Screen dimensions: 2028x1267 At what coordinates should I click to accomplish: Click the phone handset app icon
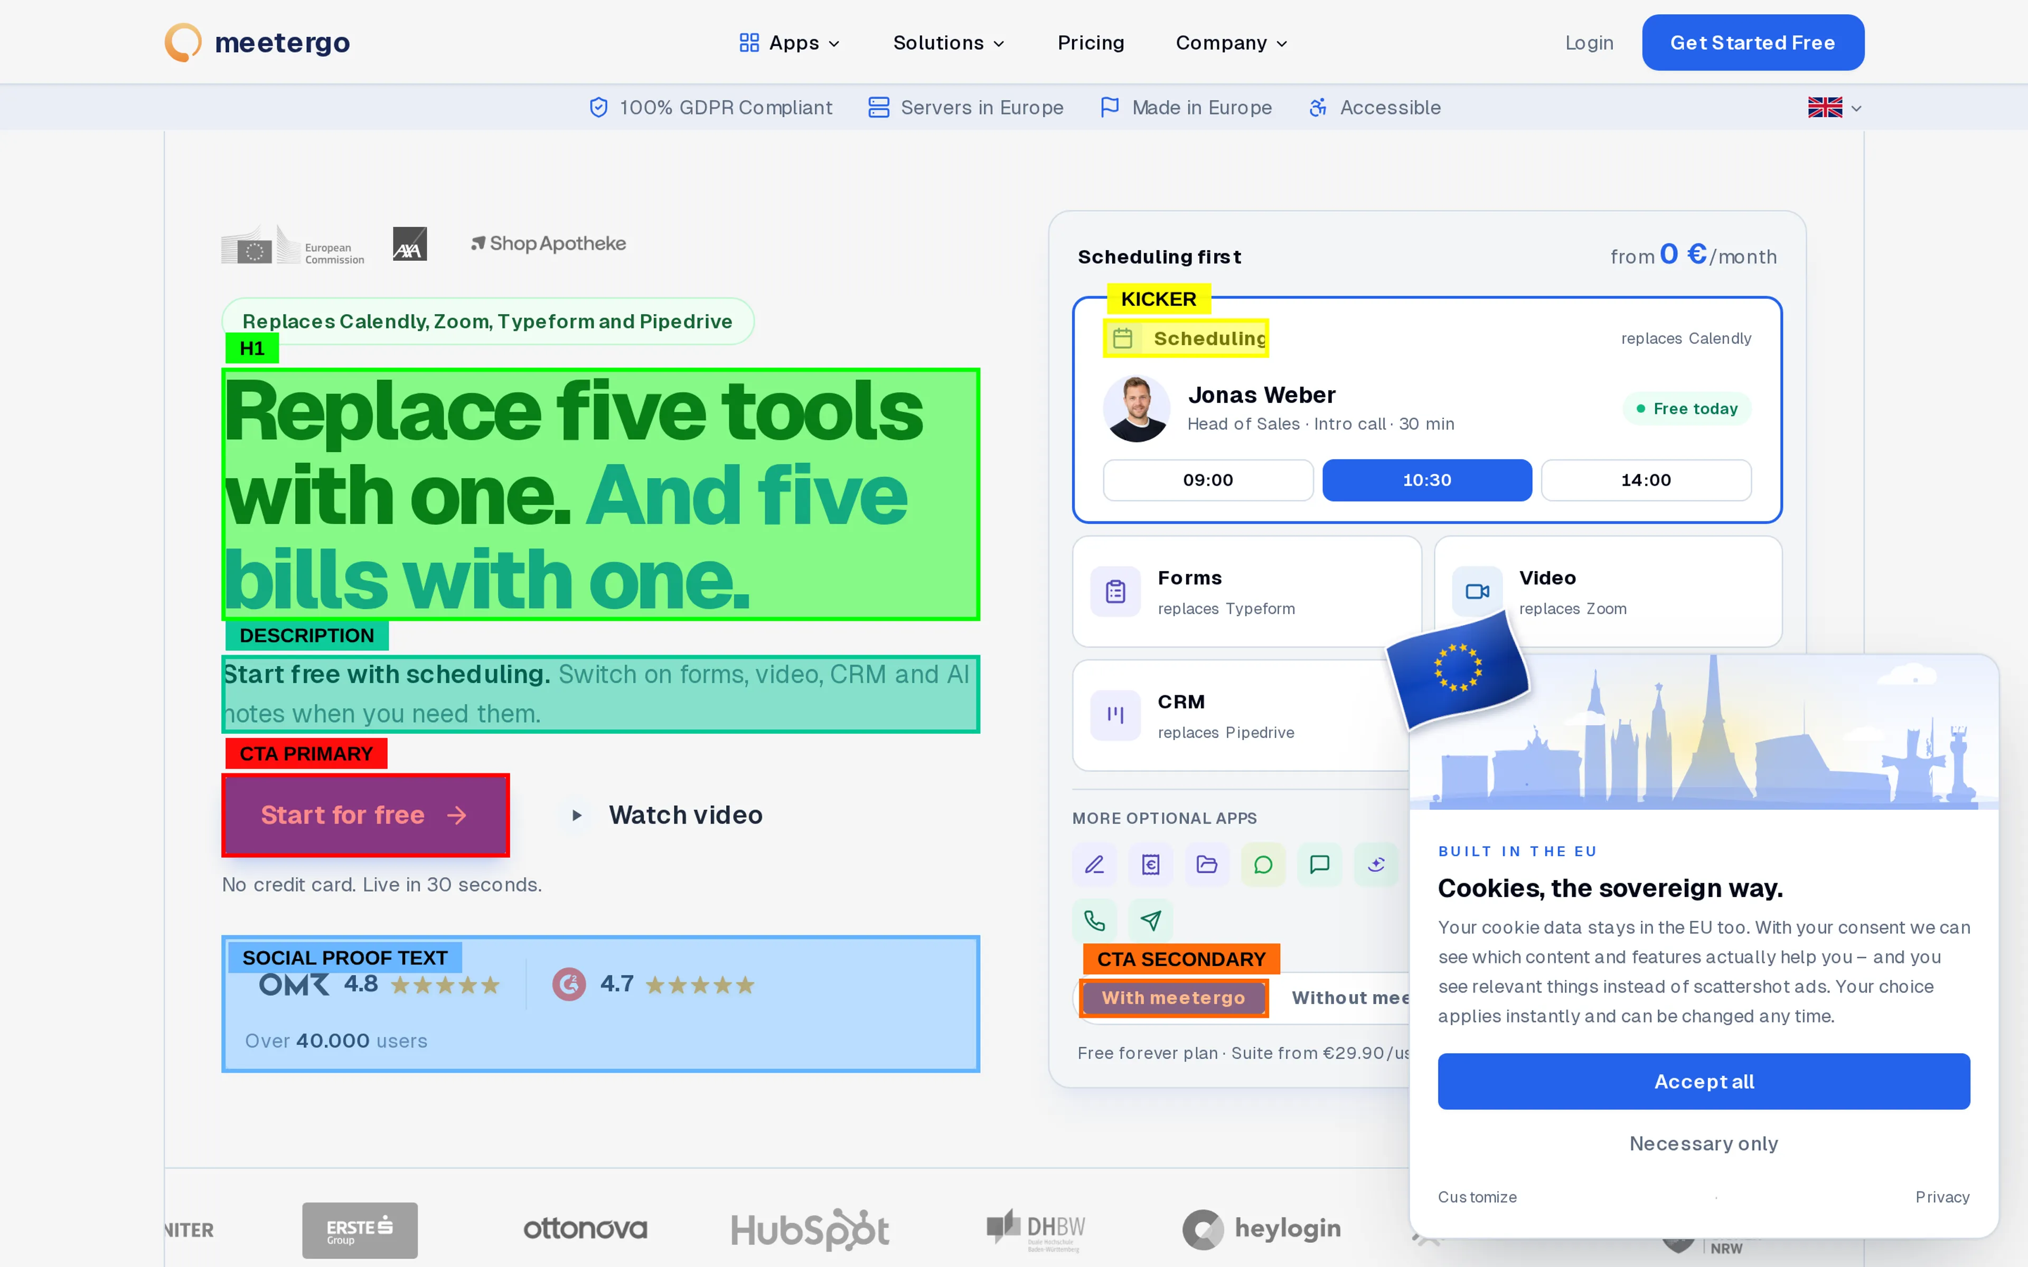1094,920
